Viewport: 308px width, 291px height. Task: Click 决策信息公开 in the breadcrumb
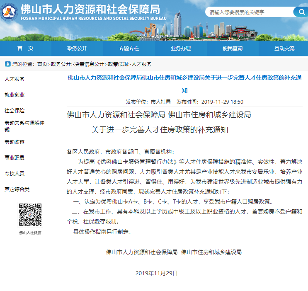[x=89, y=64]
